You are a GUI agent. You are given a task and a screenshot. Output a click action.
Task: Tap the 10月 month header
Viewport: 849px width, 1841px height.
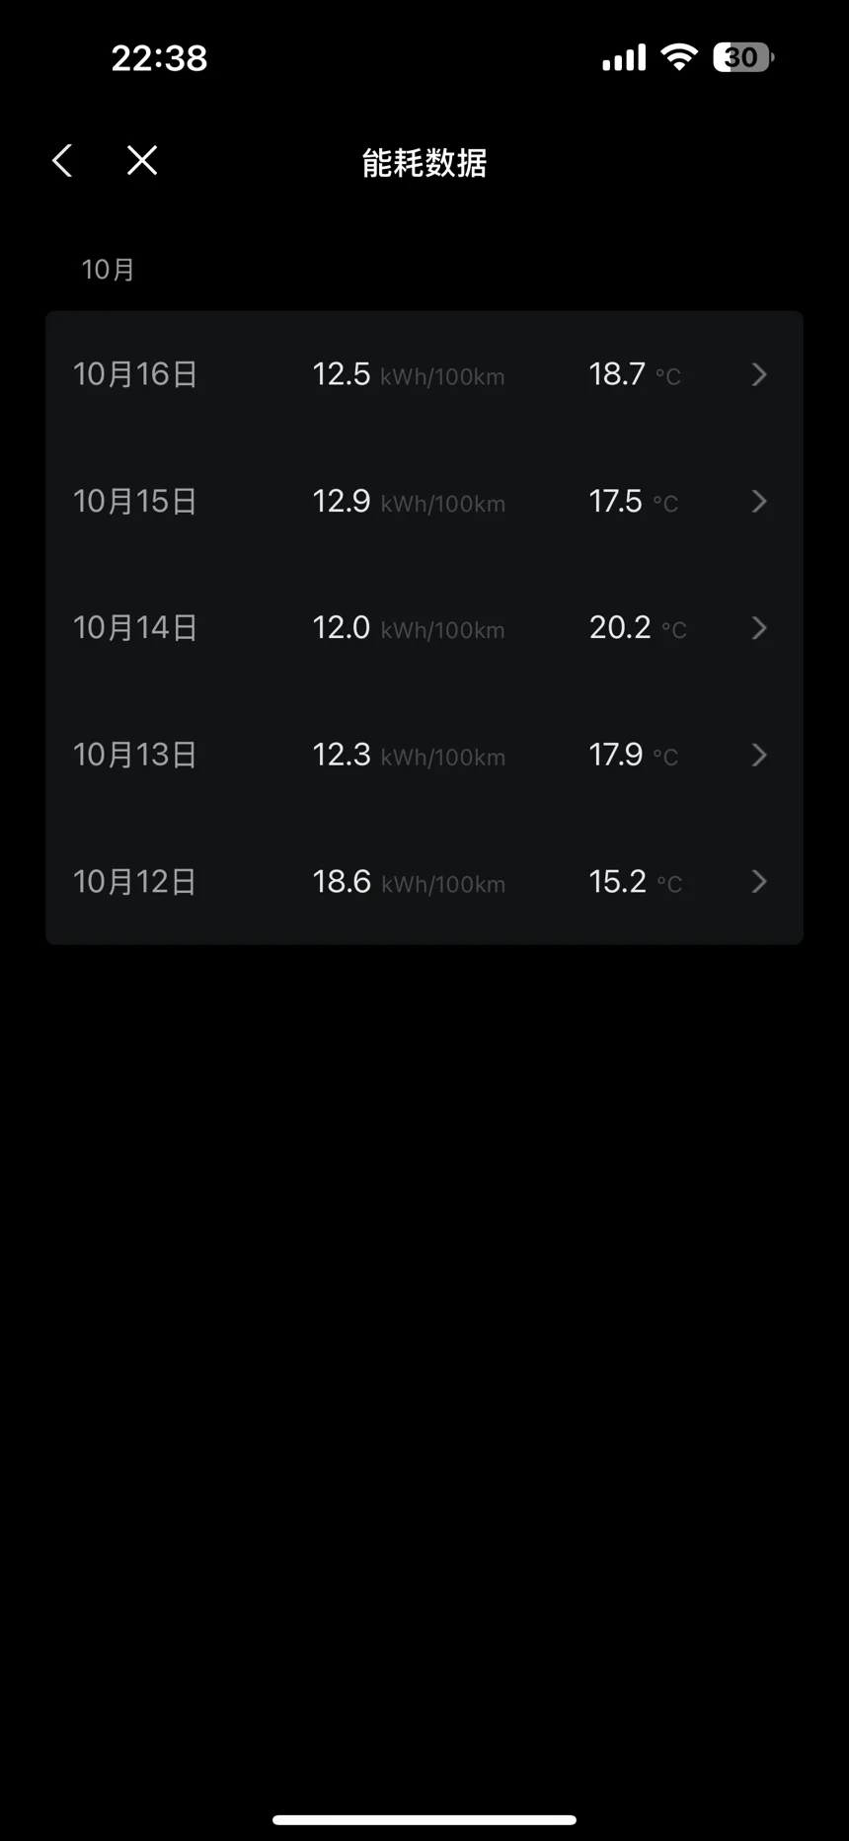(108, 270)
